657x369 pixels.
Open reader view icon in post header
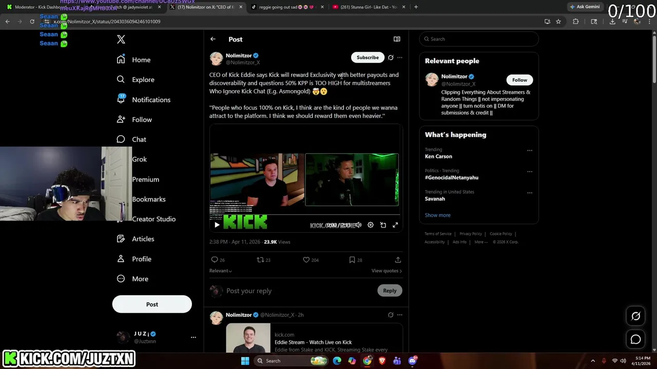click(x=397, y=39)
